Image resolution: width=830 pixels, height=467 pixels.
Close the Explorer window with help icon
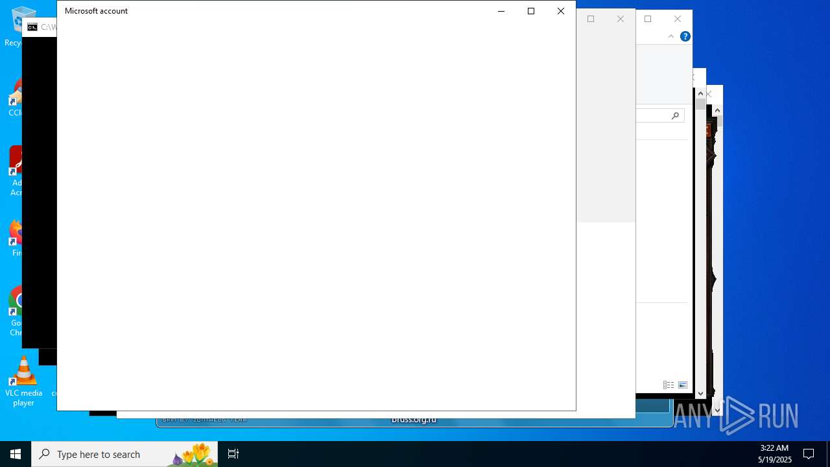(678, 19)
